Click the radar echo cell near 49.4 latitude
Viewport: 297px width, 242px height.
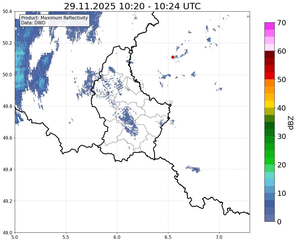click(193, 169)
